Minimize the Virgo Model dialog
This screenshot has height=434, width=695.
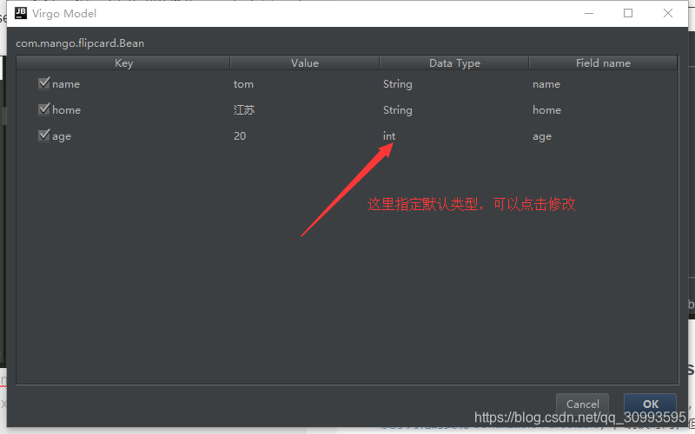point(589,13)
